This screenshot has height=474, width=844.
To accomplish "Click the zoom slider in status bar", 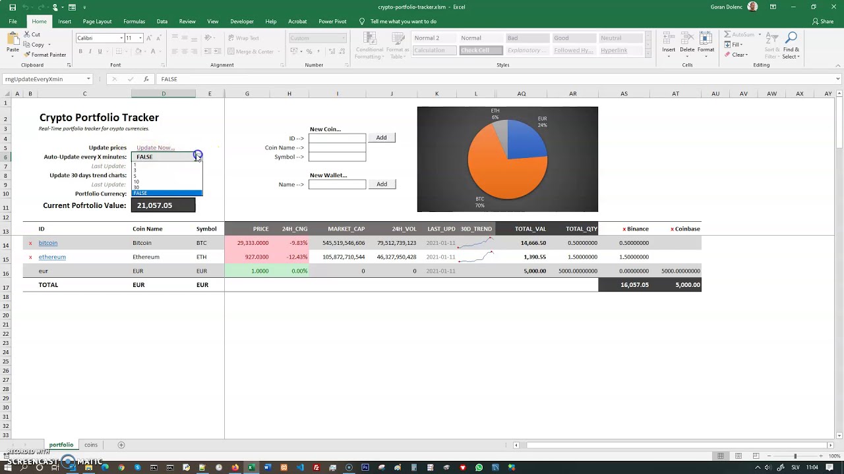I will tap(795, 456).
